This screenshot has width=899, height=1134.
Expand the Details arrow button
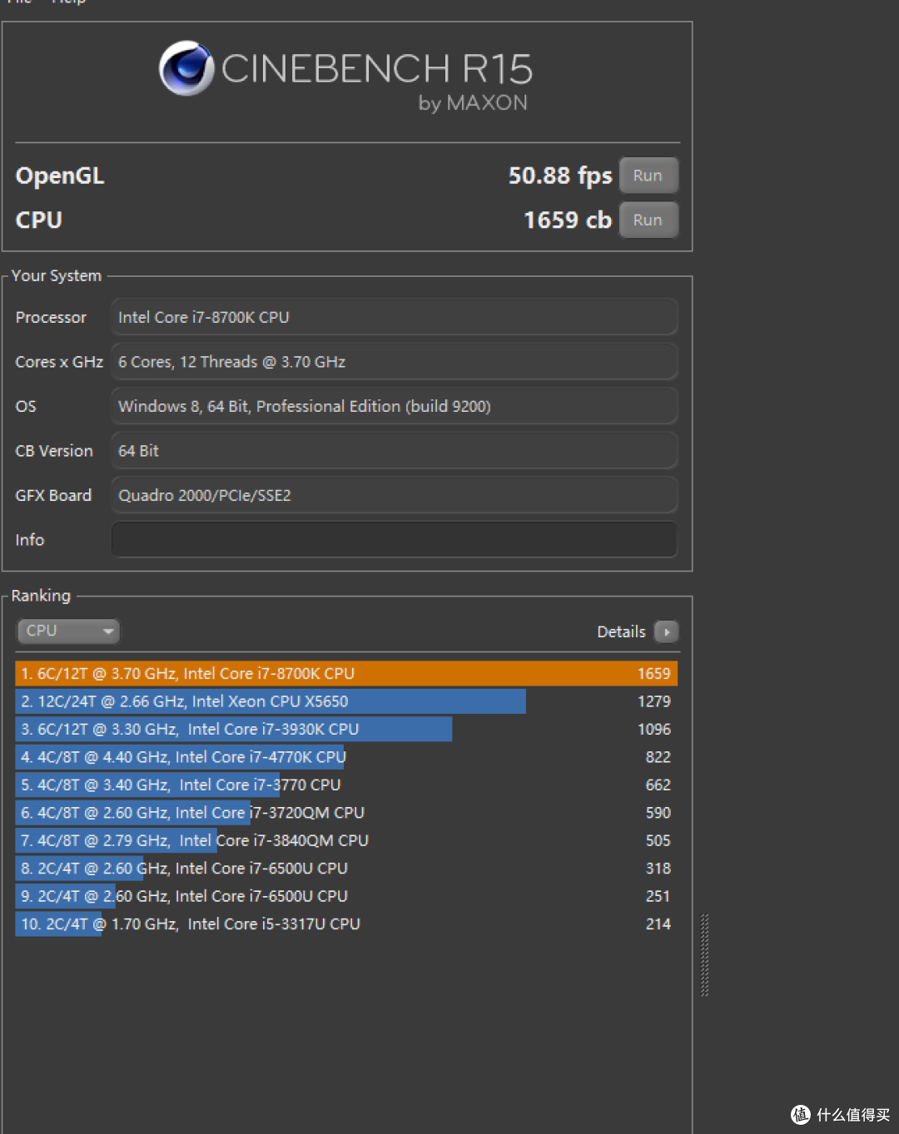667,632
